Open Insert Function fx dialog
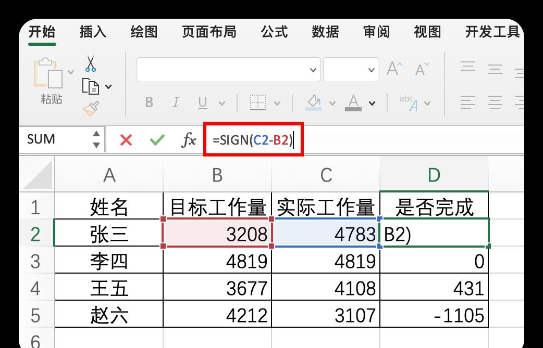Viewport: 543px width, 348px height. 189,140
